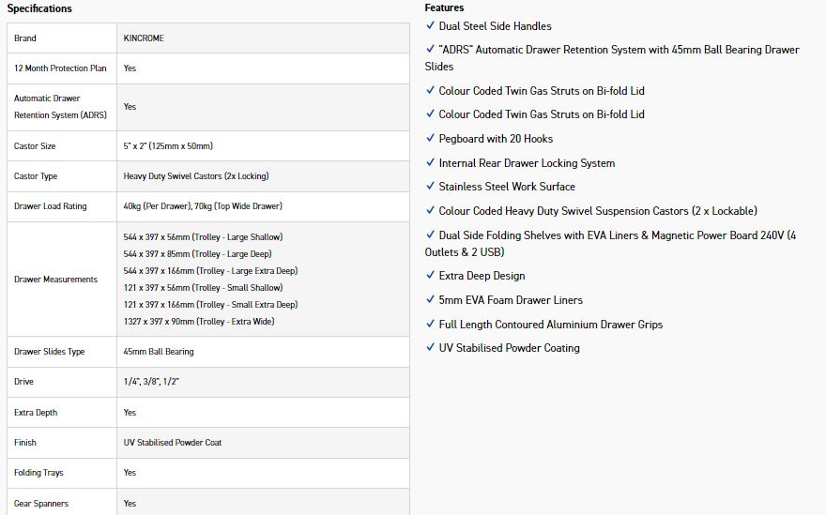This screenshot has height=515, width=826.
Task: Click the Trolley - Extra Wide drawer measurement line
Action: click(x=198, y=322)
